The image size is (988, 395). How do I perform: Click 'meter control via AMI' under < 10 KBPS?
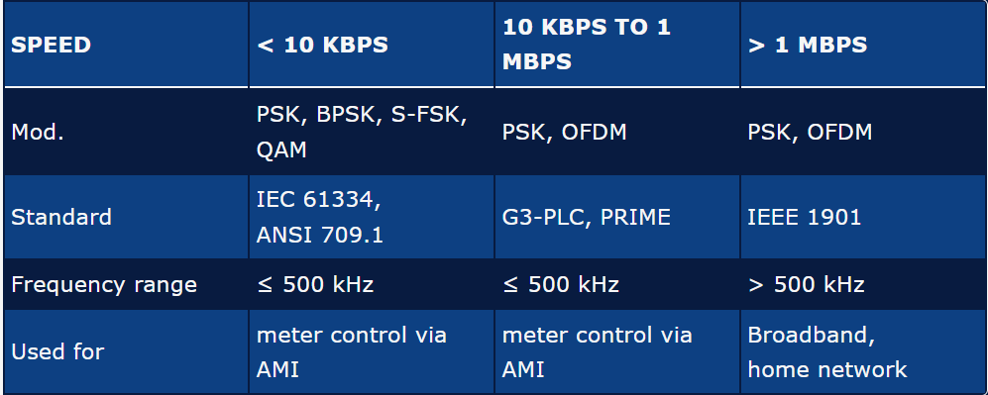pos(372,351)
